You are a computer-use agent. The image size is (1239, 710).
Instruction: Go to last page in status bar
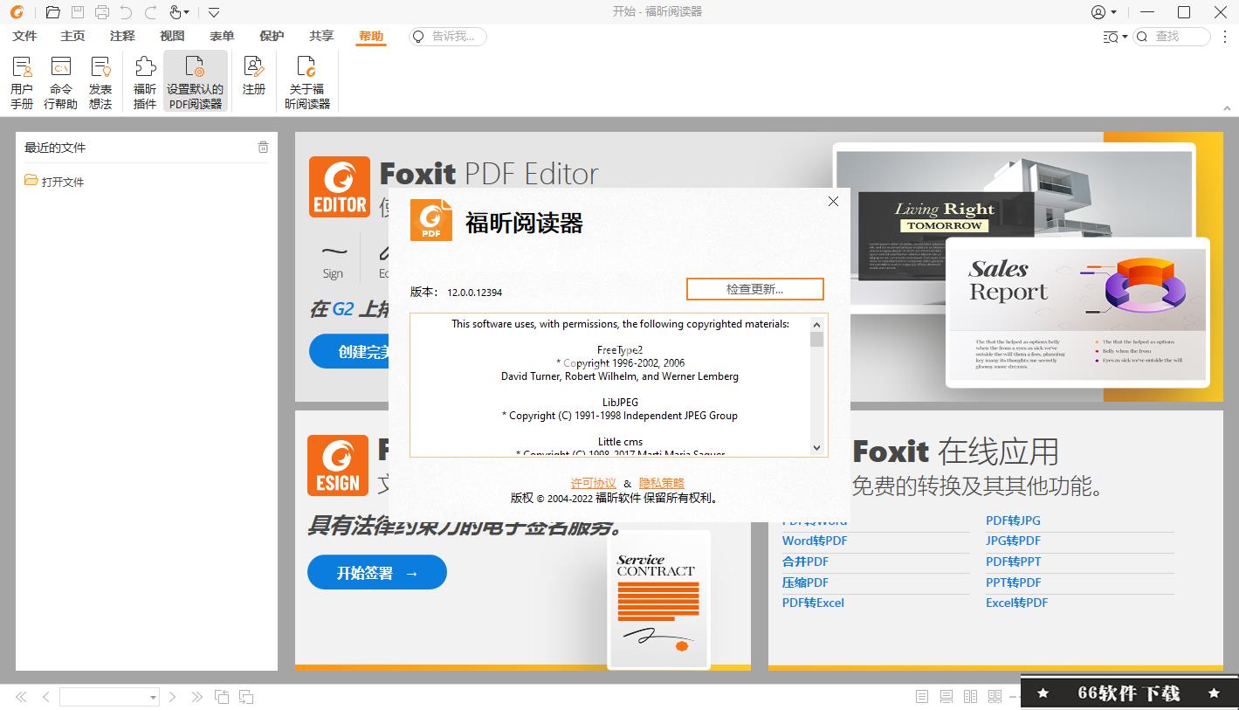coord(196,697)
